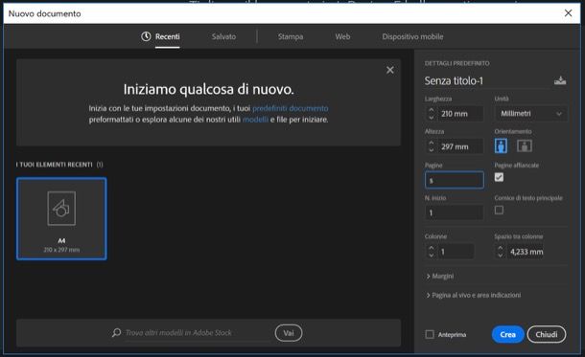Click the Altezza stepper arrows
585x357 pixels.
[432, 146]
